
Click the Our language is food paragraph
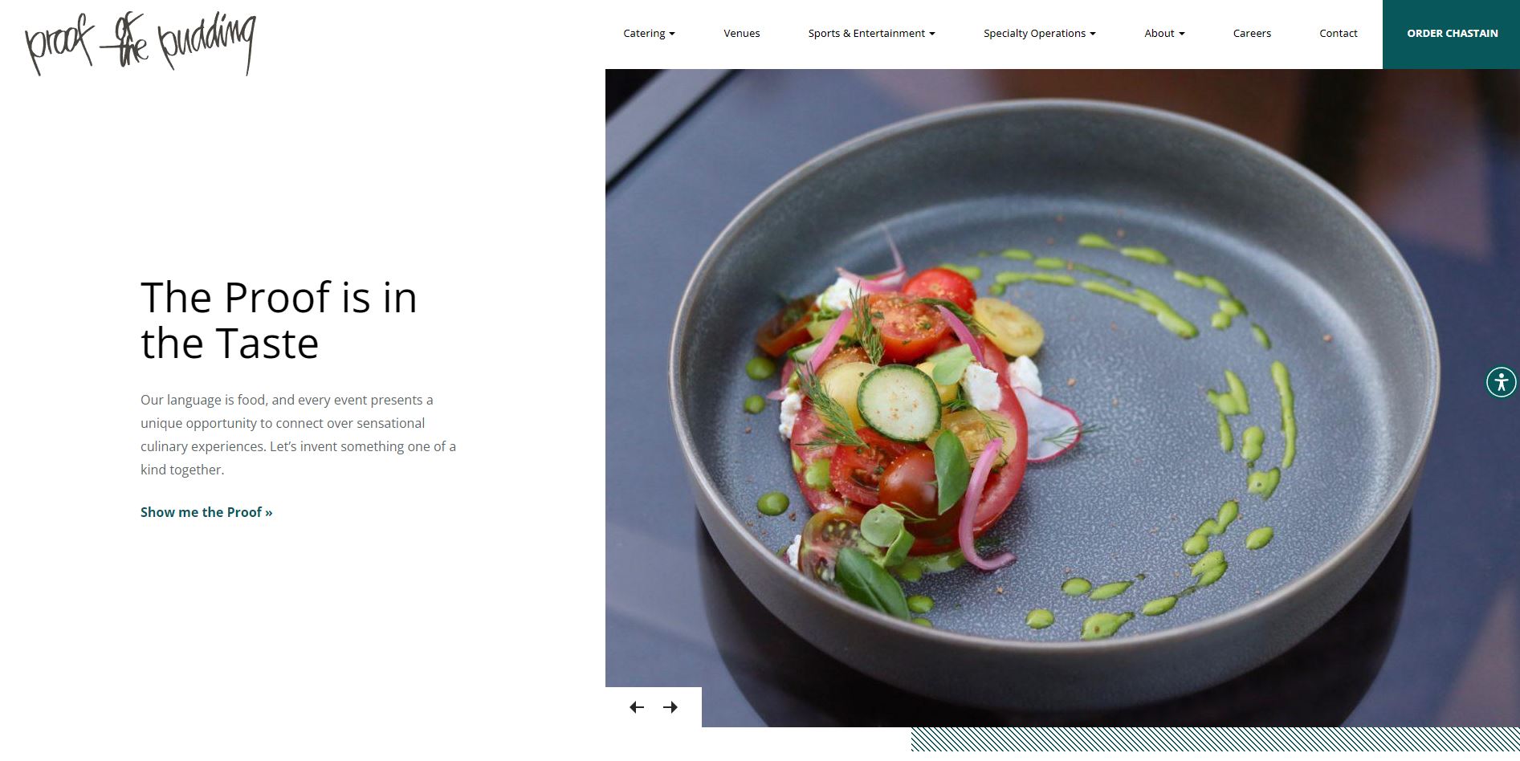(298, 434)
